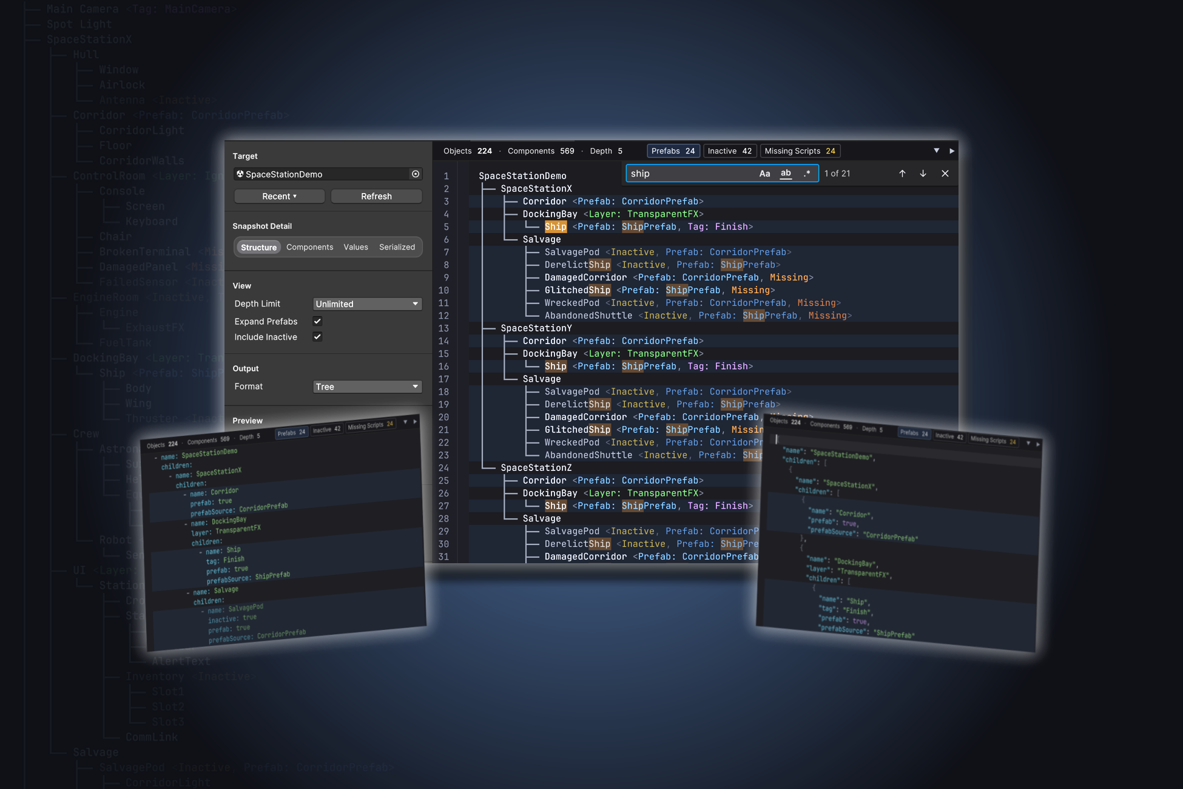The width and height of the screenshot is (1183, 789).
Task: Toggle match case (Aa) in search
Action: (764, 174)
